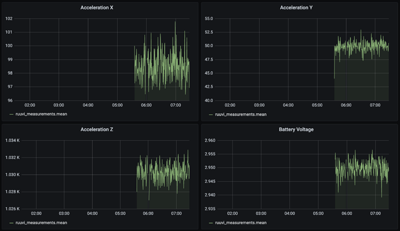Click green series color line in Acceleration X legend
The width and height of the screenshot is (400, 231).
tap(11, 114)
